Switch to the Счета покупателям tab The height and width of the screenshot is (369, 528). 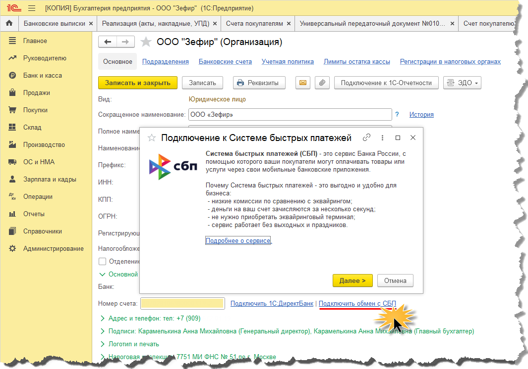click(254, 24)
